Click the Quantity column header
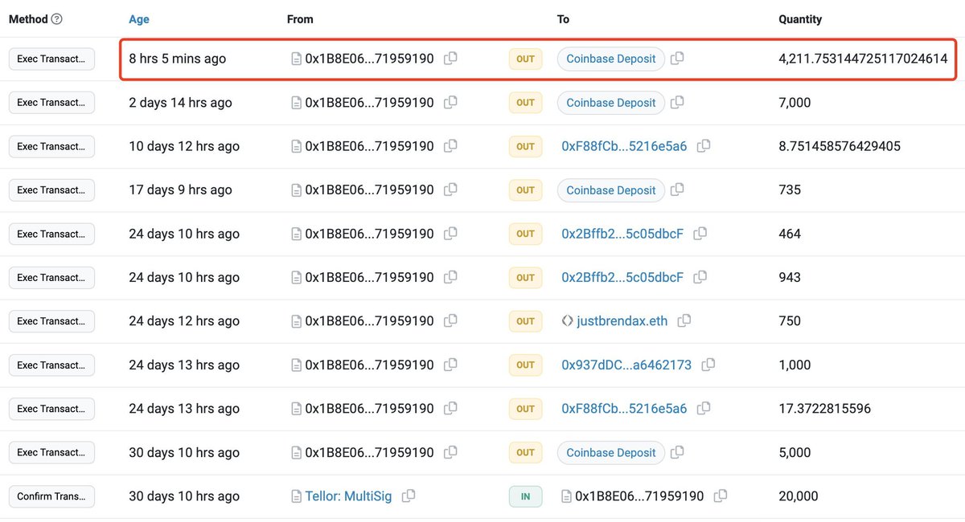The height and width of the screenshot is (522, 965). click(800, 19)
